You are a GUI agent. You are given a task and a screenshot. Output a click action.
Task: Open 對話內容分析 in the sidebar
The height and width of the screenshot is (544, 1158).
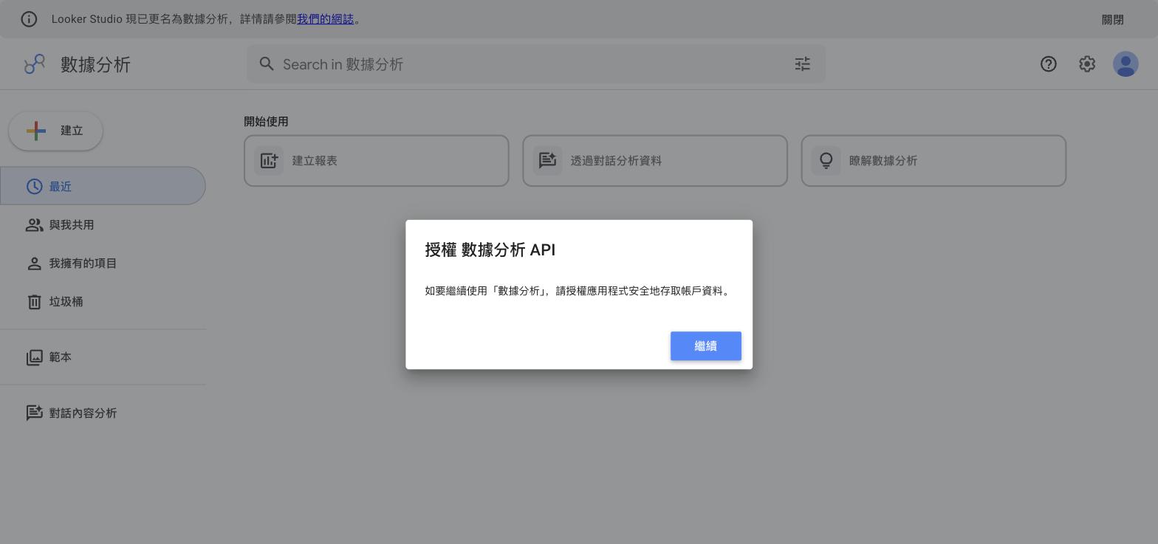[x=103, y=413]
